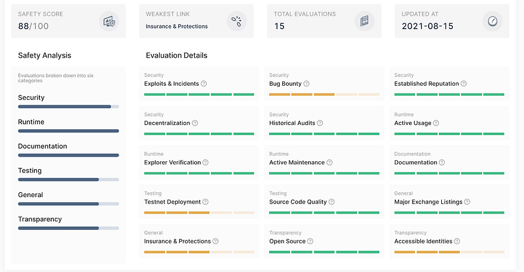Click the Transparency label in Safety Analysis
Image resolution: width=524 pixels, height=272 pixels.
pos(40,219)
